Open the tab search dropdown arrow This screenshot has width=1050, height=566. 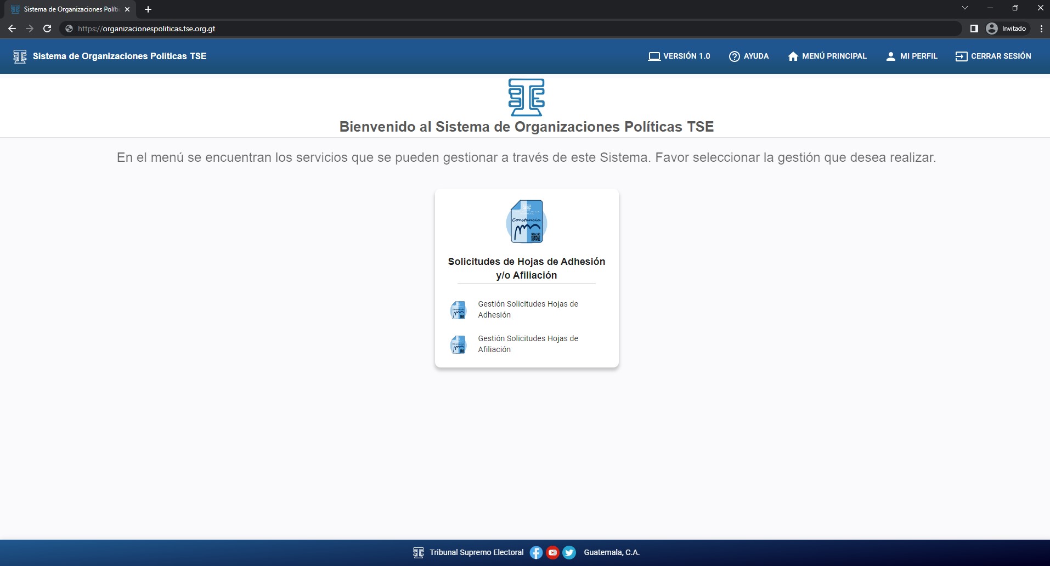[x=964, y=8]
